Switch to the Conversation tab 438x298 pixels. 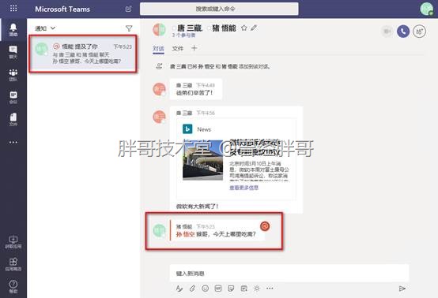tap(158, 48)
